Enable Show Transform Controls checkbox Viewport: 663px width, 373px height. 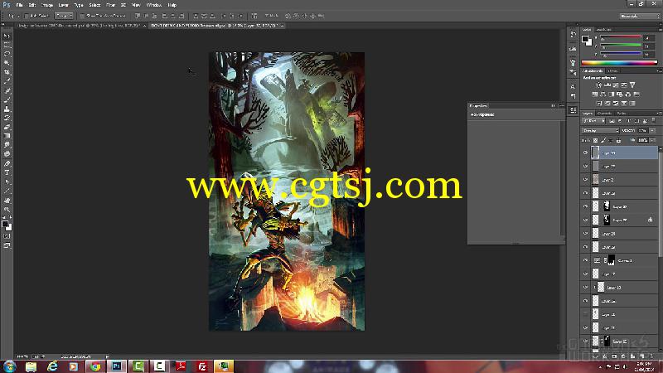tap(82, 16)
